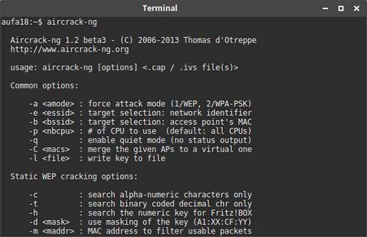Maximize the Terminal window
The width and height of the screenshot is (367, 237).
point(341,9)
